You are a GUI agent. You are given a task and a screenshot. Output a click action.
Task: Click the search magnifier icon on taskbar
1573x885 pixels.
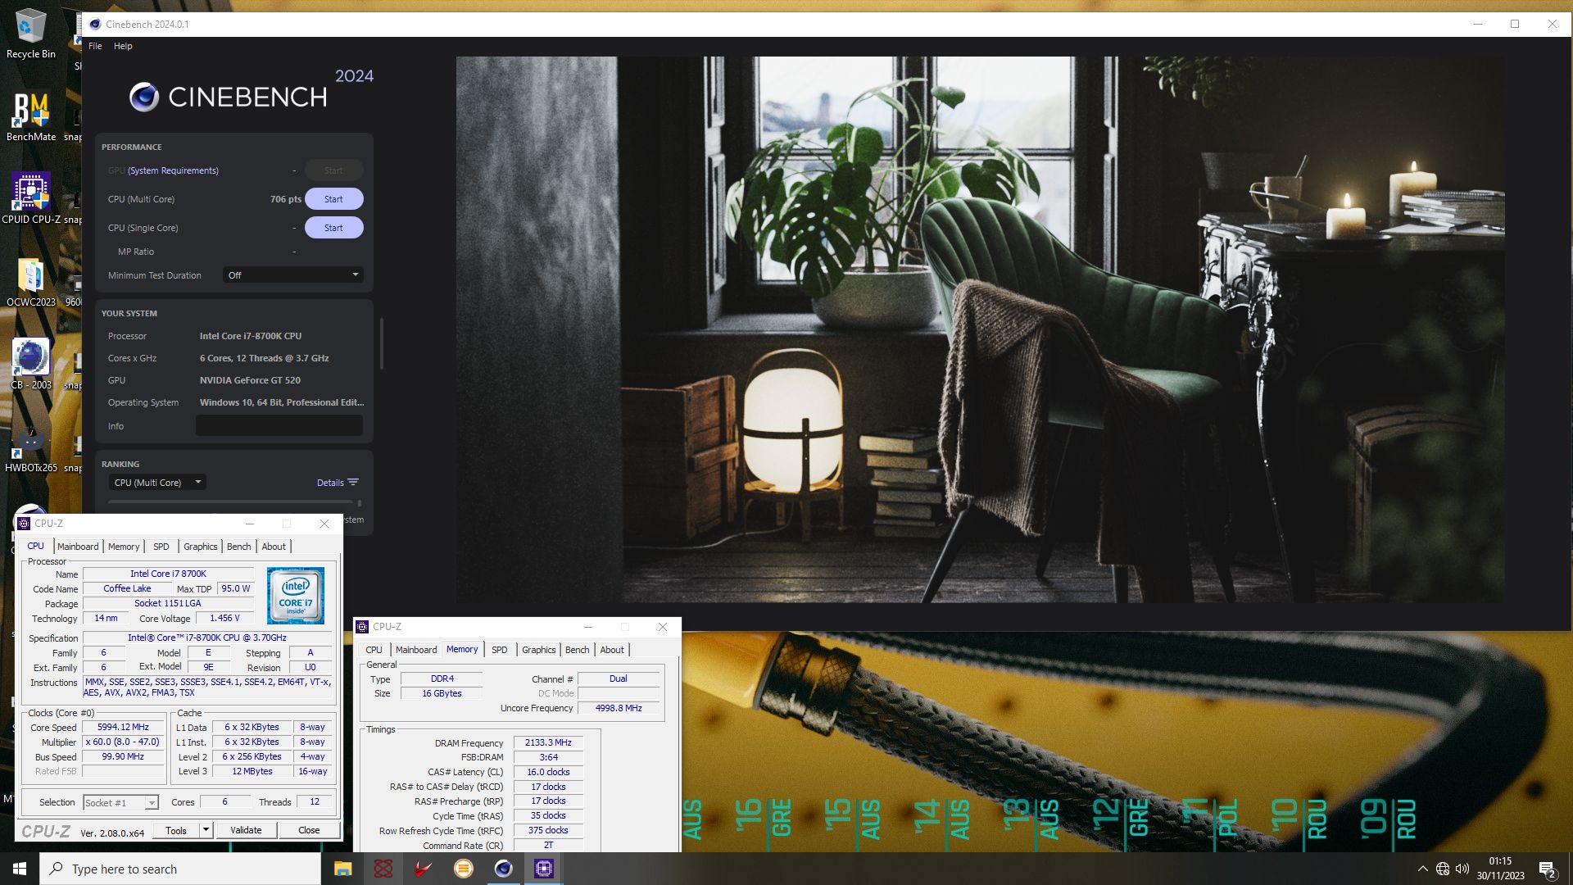pos(56,869)
